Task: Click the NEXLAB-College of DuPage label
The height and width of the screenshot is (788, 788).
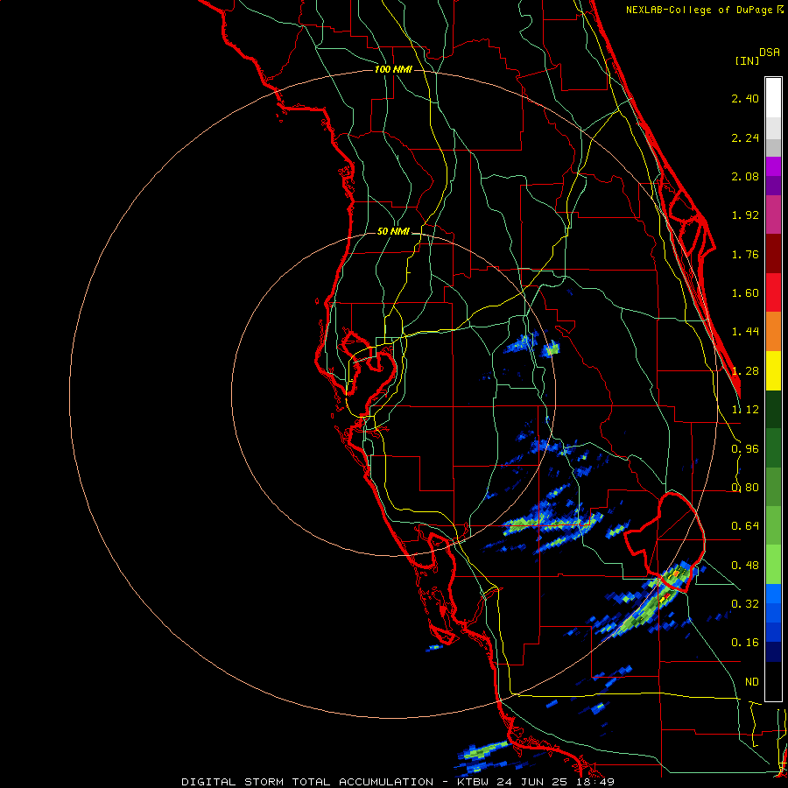Action: point(704,10)
